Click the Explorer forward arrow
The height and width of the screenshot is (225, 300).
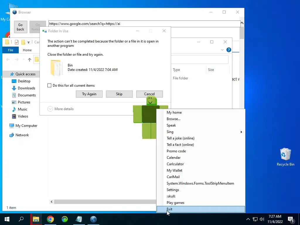(x=17, y=60)
